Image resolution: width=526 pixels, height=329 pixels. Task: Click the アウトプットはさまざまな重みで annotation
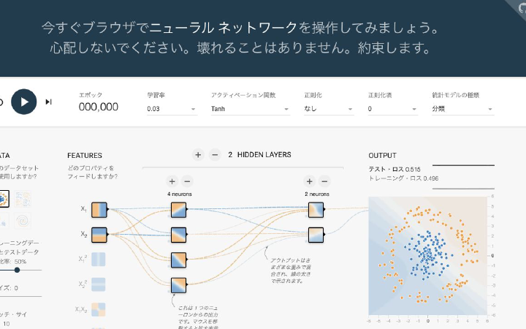(291, 271)
